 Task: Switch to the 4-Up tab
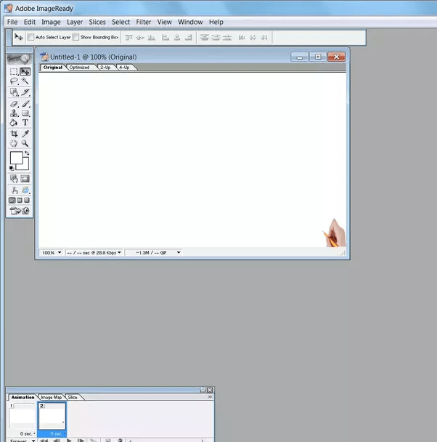[x=124, y=68]
